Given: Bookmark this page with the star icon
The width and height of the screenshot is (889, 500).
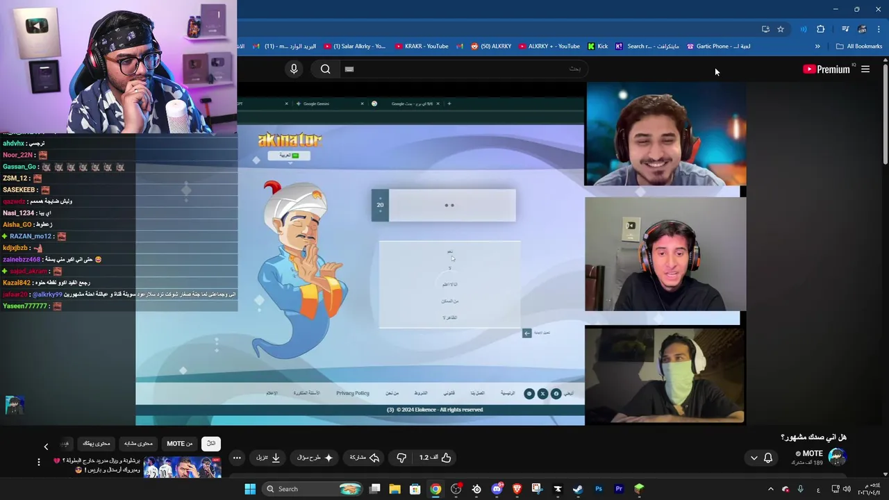Looking at the screenshot, I should tap(781, 29).
